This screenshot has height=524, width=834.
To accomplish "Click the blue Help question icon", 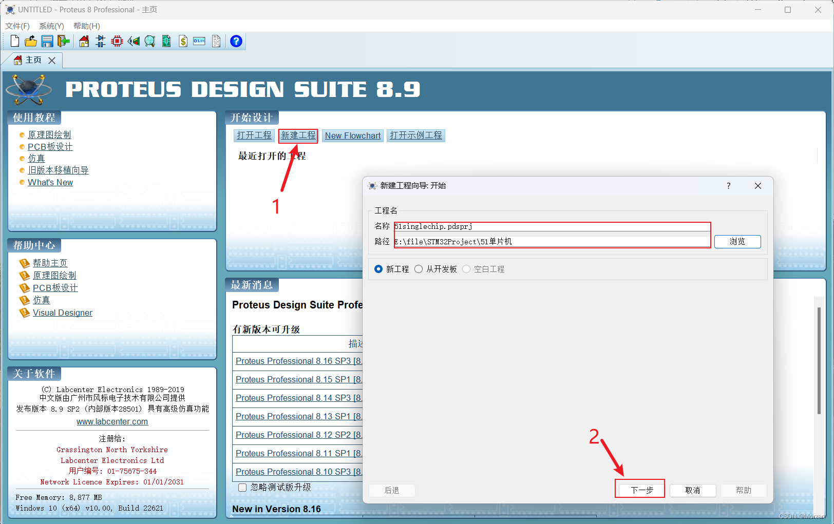I will tap(236, 41).
